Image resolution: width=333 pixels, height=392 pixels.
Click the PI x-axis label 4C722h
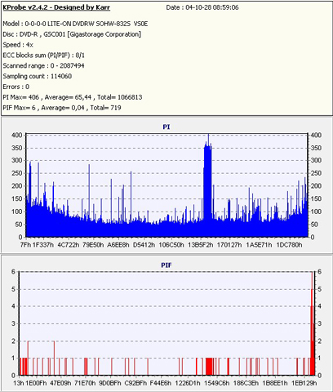coord(69,245)
